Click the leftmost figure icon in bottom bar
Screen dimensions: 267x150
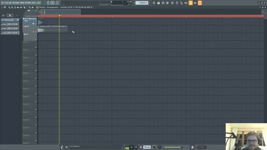[62, 147]
